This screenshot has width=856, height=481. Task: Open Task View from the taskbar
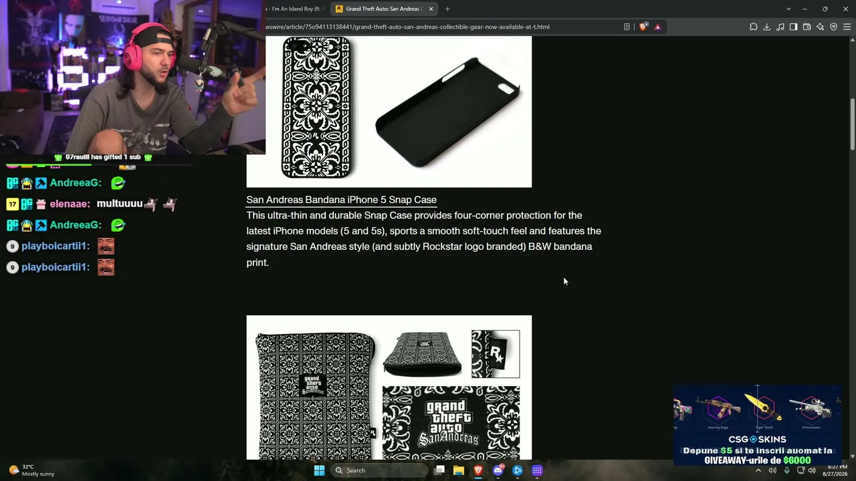point(439,470)
